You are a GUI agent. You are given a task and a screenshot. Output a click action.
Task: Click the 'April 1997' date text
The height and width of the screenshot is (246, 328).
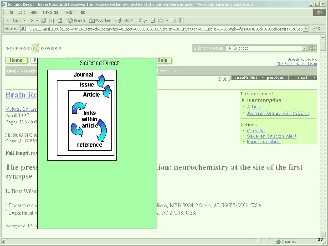tap(17, 115)
